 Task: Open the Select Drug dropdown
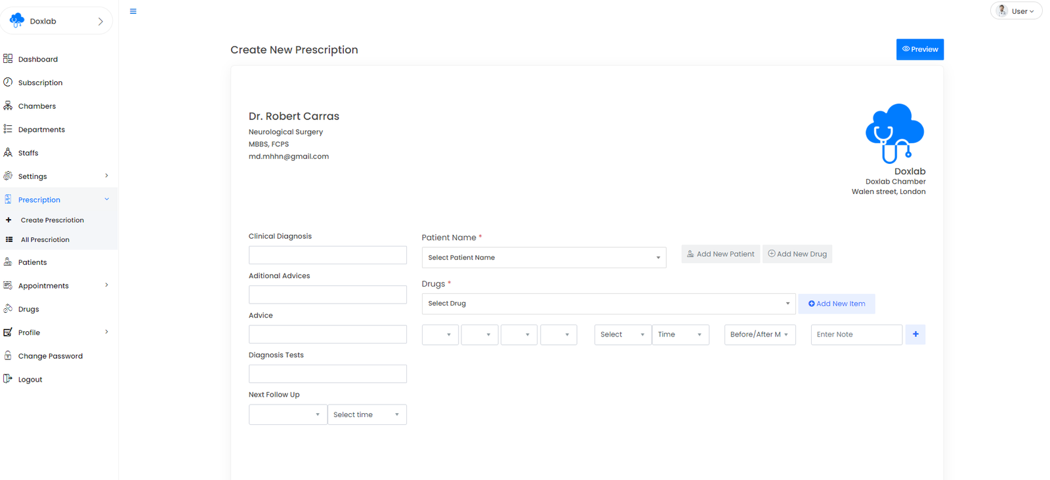pyautogui.click(x=608, y=304)
